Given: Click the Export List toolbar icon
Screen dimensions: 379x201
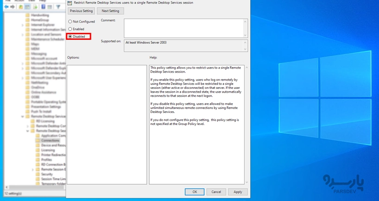Looking at the screenshot, I should pyautogui.click(x=35, y=7).
